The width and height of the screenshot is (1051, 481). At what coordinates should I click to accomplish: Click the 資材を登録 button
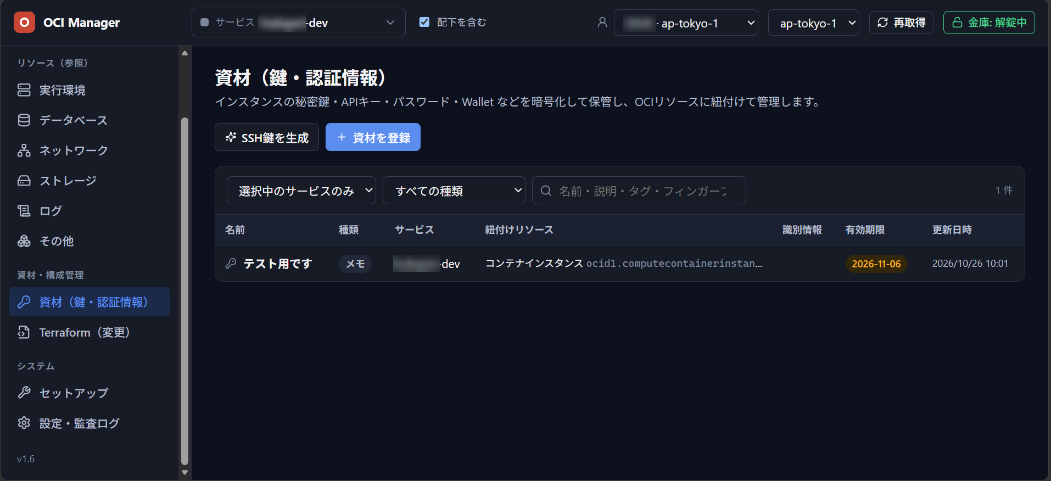(373, 137)
